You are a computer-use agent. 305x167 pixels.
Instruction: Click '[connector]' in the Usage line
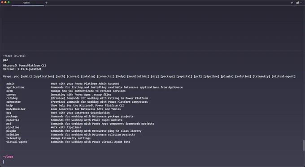tap(105, 76)
